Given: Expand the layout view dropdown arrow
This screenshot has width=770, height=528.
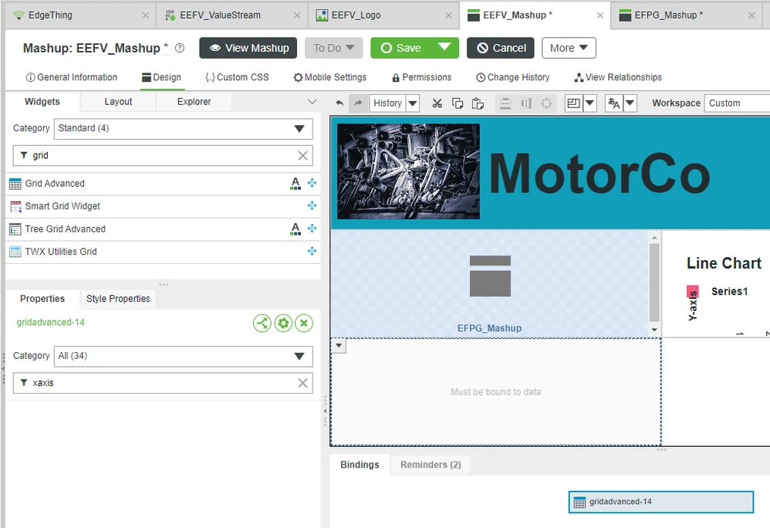Looking at the screenshot, I should point(589,103).
